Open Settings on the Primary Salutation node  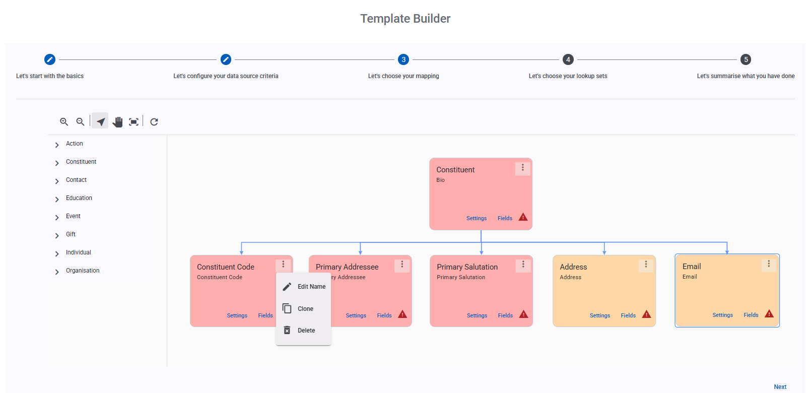[477, 315]
